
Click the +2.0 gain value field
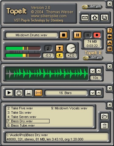[71, 55]
